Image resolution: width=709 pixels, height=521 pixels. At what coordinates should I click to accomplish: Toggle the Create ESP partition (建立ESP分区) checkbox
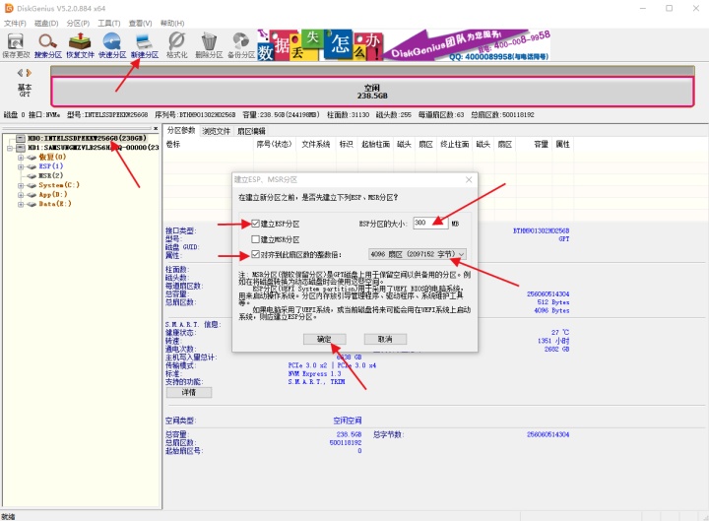pos(255,224)
